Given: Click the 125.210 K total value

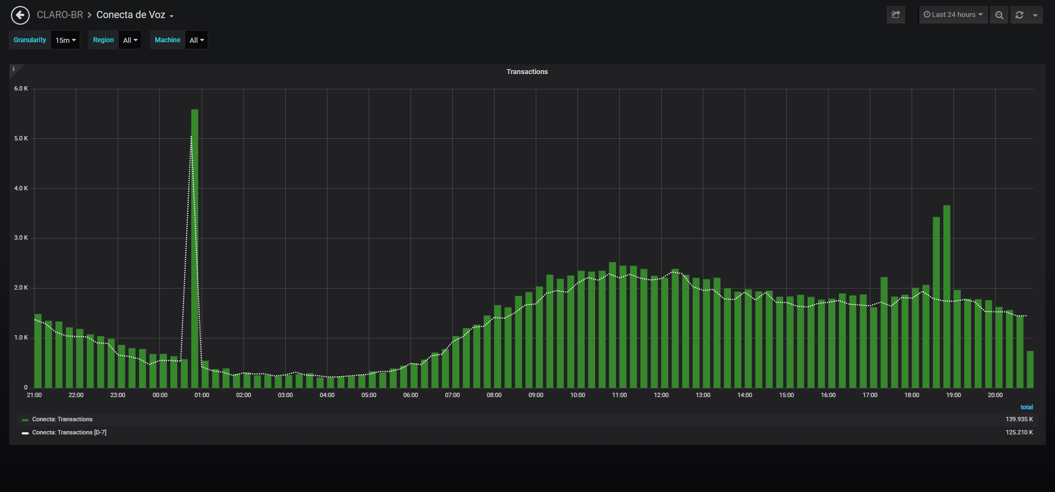Looking at the screenshot, I should (x=1019, y=433).
